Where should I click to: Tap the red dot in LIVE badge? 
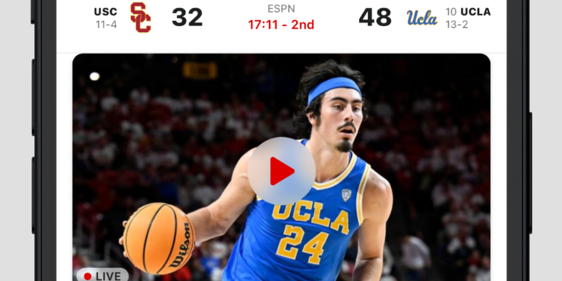[87, 276]
